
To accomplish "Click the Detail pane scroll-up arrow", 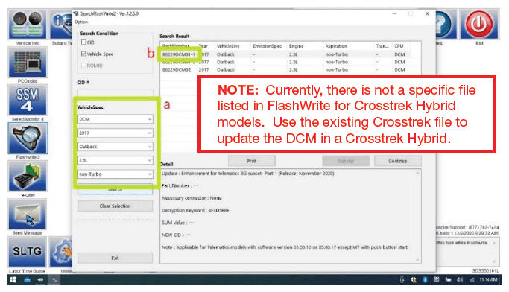I will [417, 174].
